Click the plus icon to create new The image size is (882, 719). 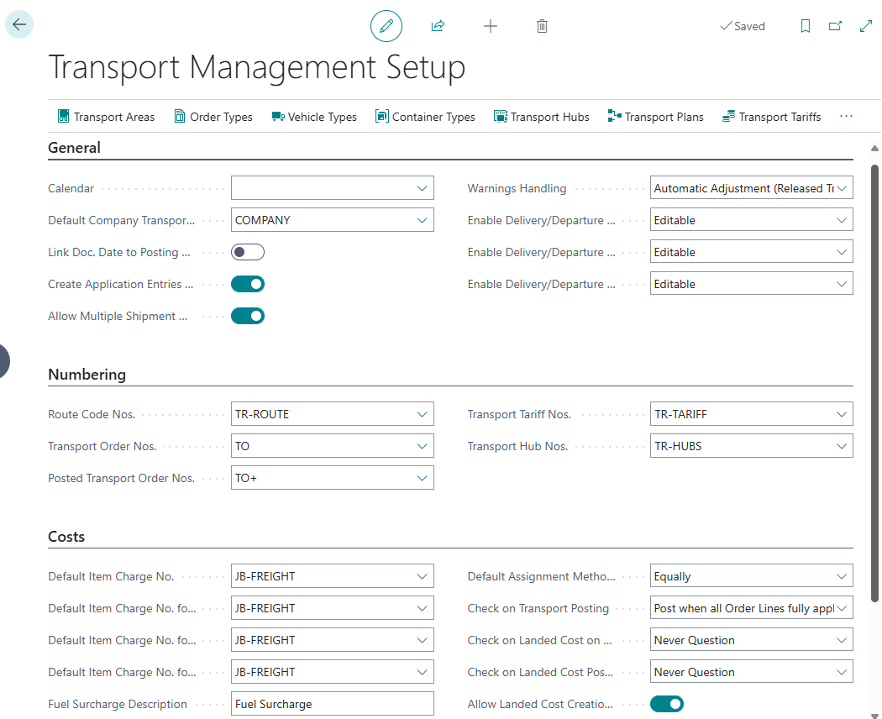click(491, 26)
